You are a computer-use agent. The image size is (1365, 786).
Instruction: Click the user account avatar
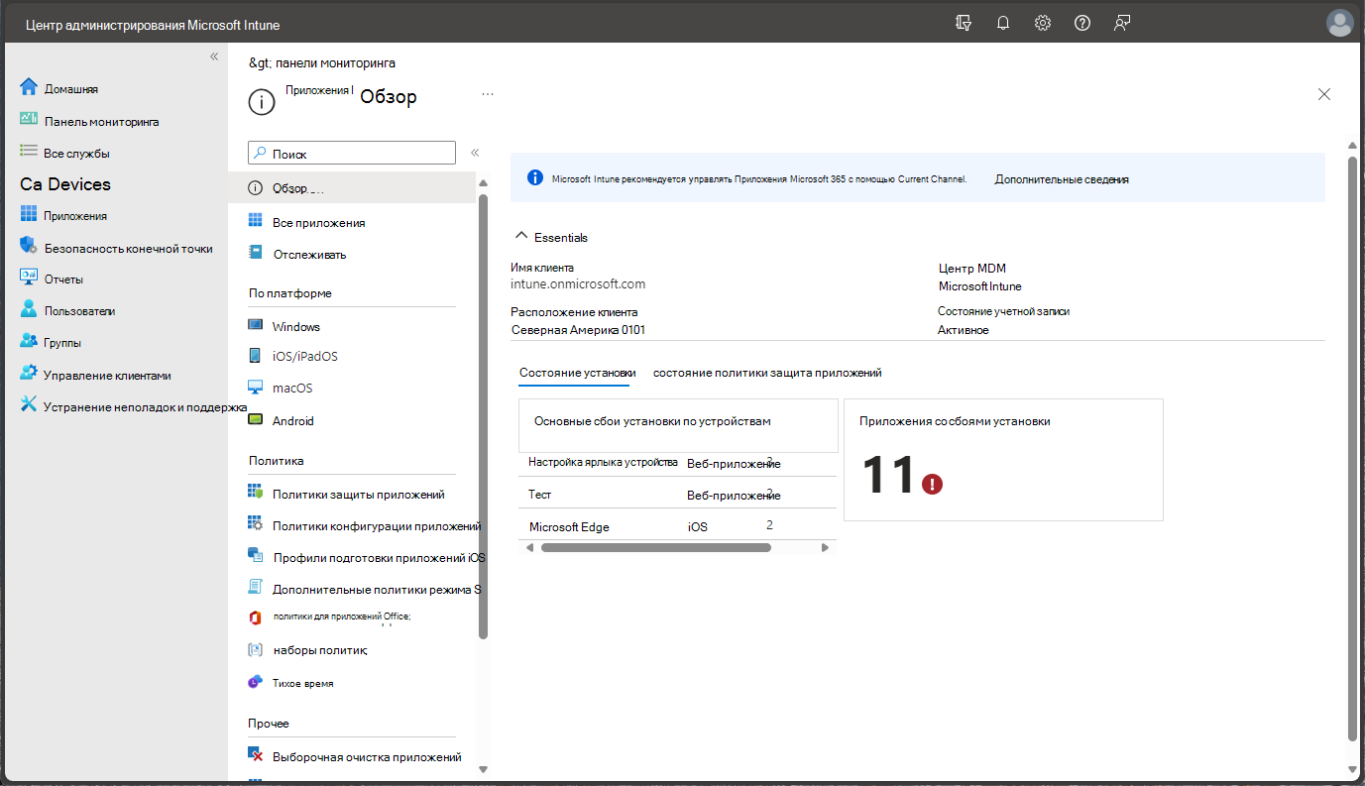1339,23
